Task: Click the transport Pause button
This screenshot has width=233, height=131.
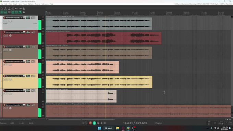Action: click(105, 123)
